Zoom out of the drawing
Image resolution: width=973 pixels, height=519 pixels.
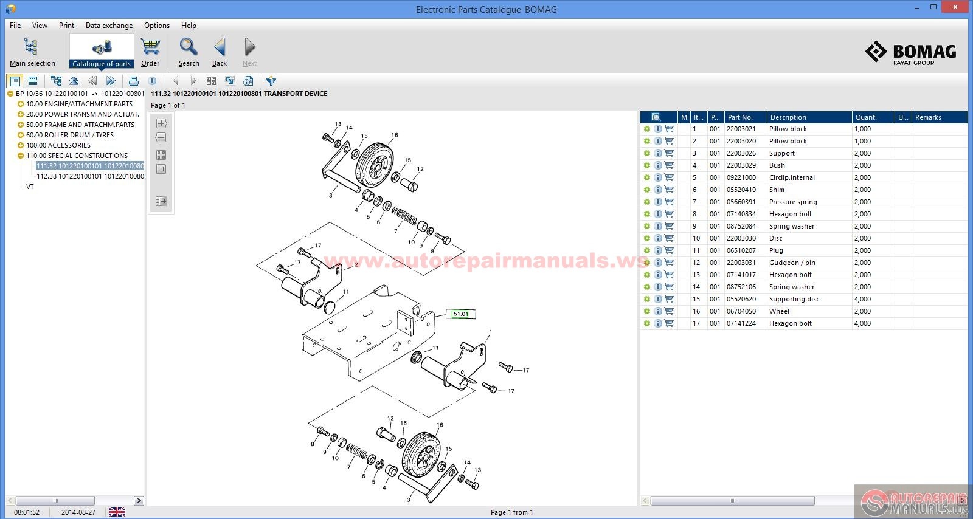pos(161,138)
